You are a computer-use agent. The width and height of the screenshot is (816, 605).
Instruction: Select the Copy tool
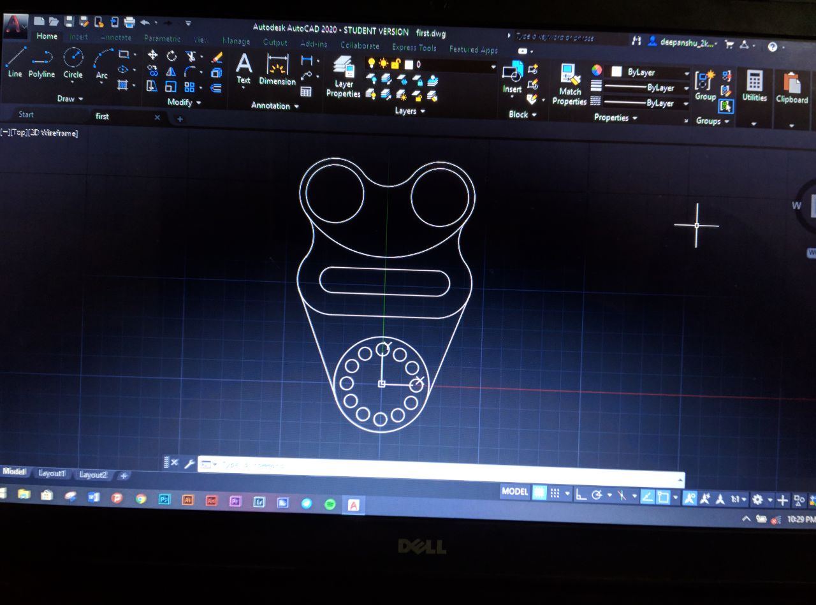(152, 71)
